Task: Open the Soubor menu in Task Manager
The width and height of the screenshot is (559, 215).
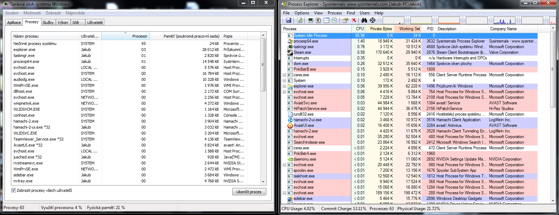Action: 12,13
